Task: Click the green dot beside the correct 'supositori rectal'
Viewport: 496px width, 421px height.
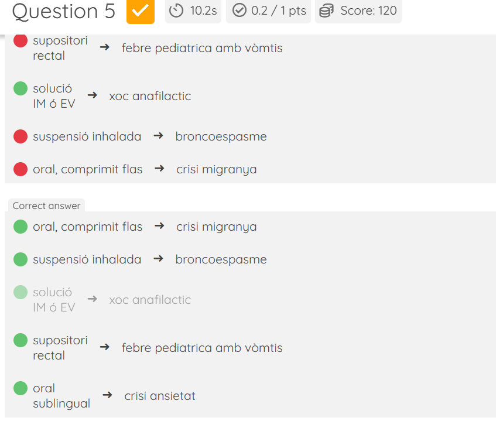Action: pyautogui.click(x=20, y=340)
